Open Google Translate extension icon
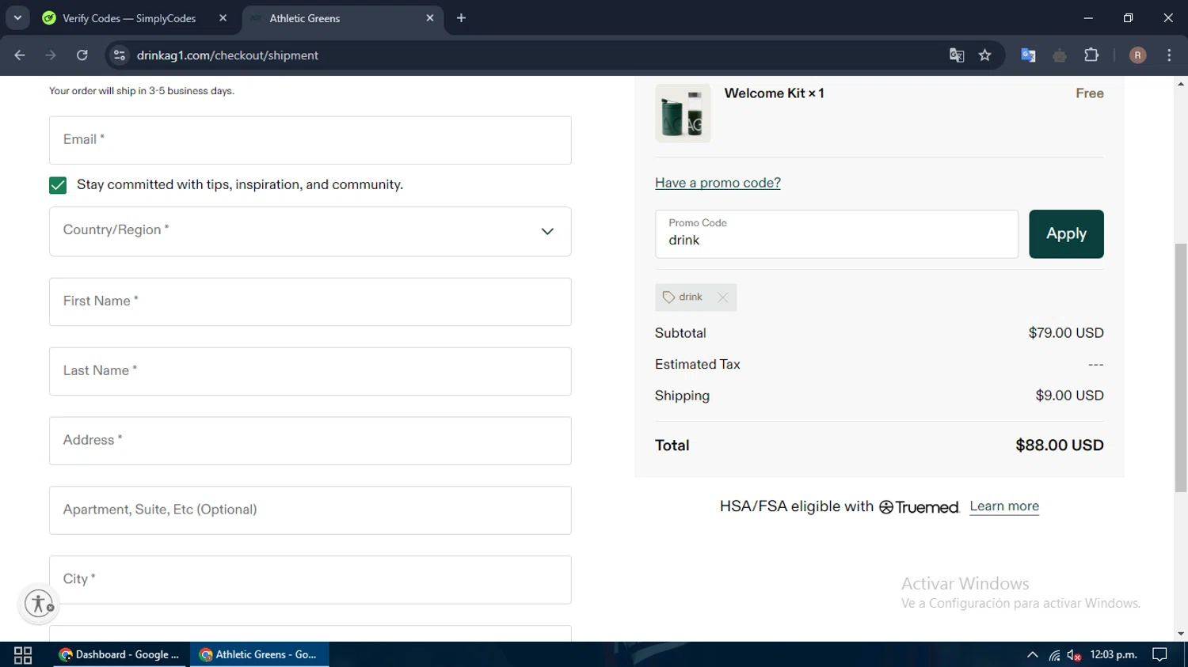 (x=1028, y=55)
